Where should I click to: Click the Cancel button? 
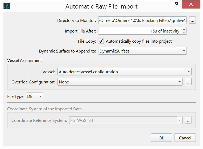click(185, 138)
